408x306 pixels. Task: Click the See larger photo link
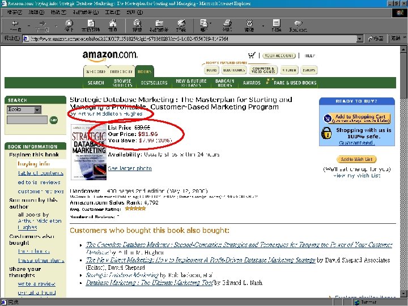point(130,168)
